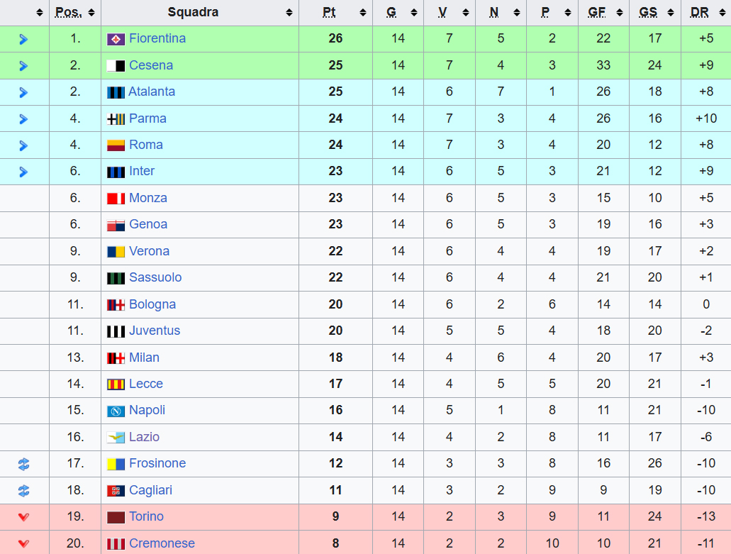Click the Lazio flag icon
The width and height of the screenshot is (731, 554).
click(116, 438)
